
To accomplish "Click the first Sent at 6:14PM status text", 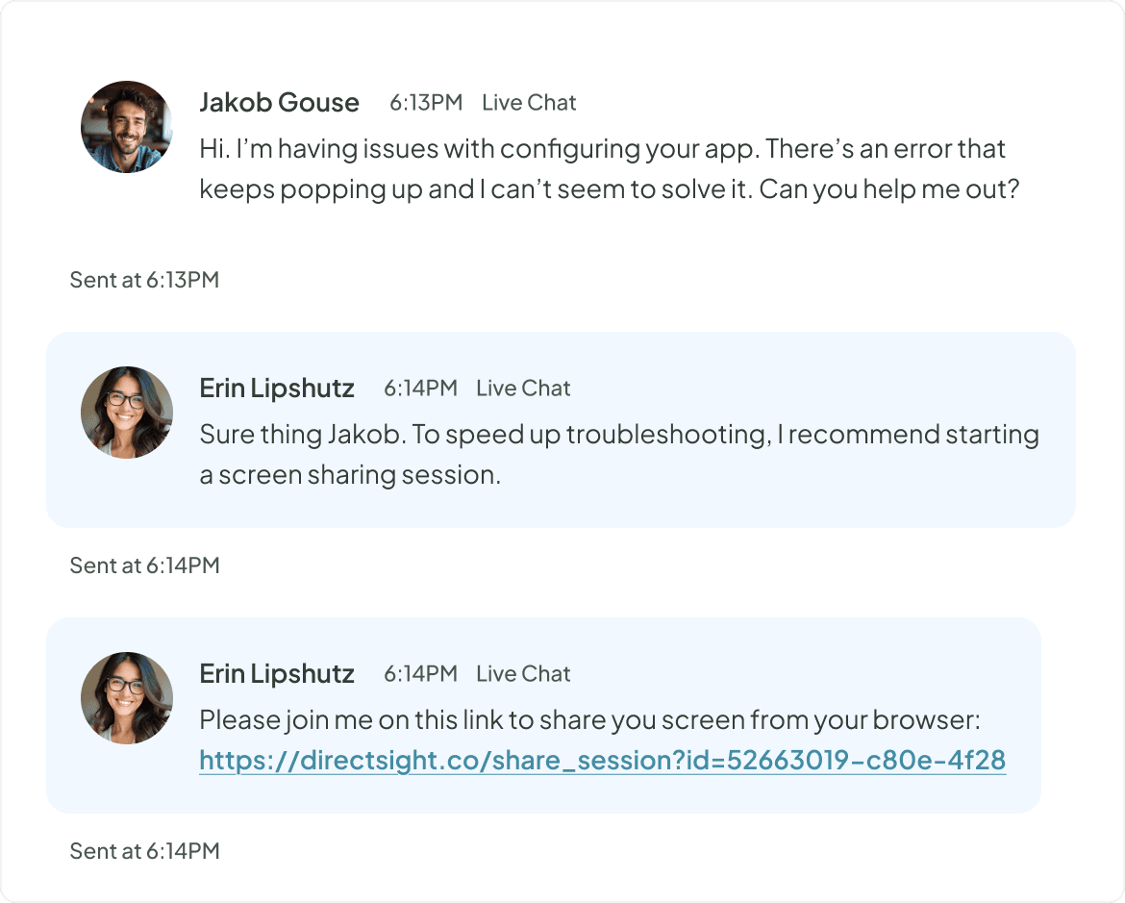I will click(144, 564).
